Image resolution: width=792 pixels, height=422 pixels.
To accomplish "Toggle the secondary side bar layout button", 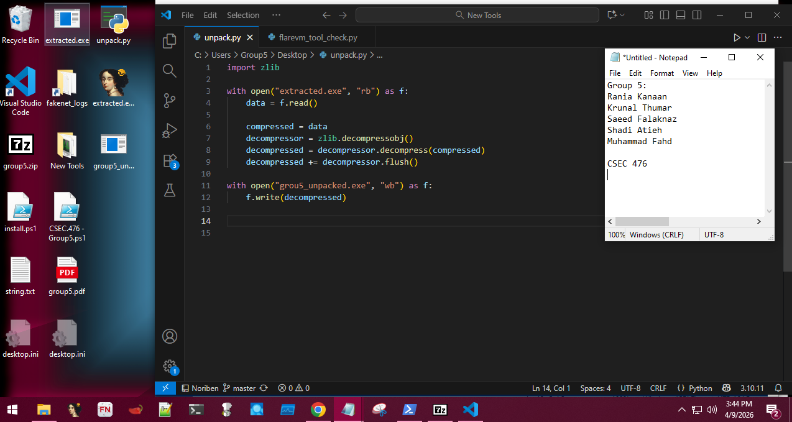I will [697, 15].
